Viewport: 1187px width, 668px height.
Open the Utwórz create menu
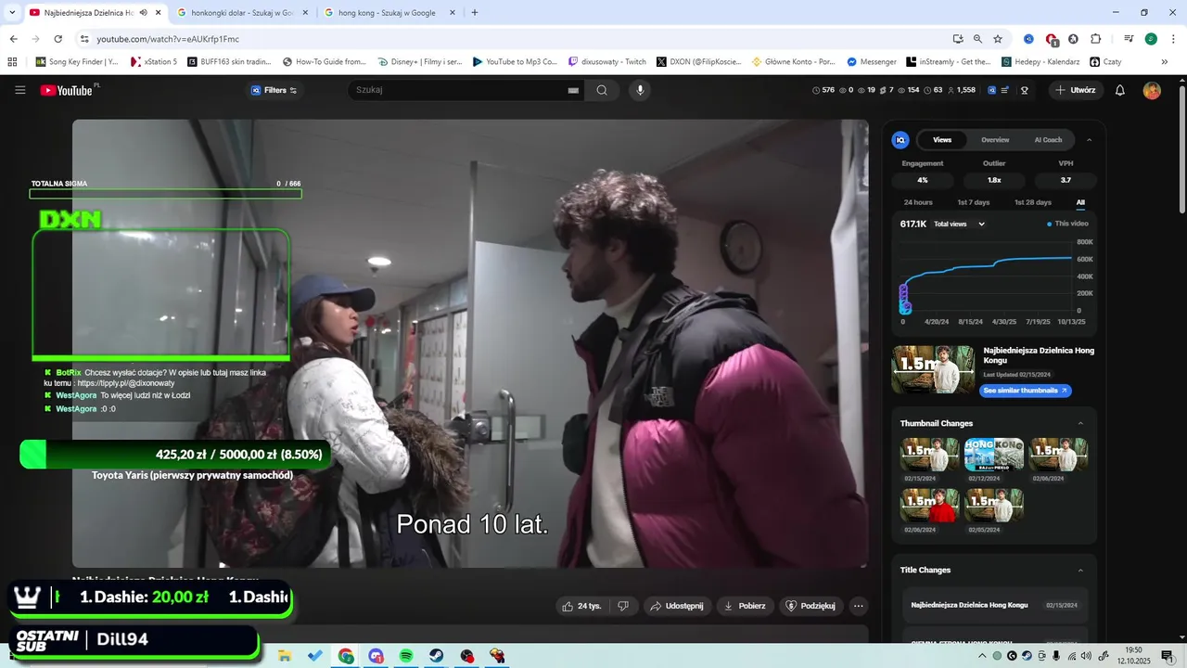[x=1076, y=90]
